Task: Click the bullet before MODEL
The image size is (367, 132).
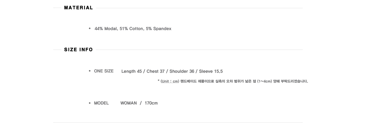Action: (x=90, y=103)
